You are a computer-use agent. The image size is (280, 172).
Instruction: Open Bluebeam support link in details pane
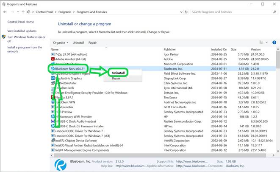click(192, 161)
